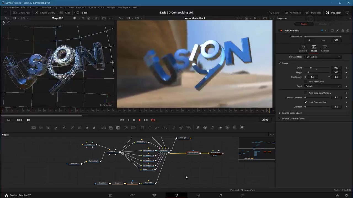
Task: Open the Process Mode dropdown
Action: coord(322,57)
